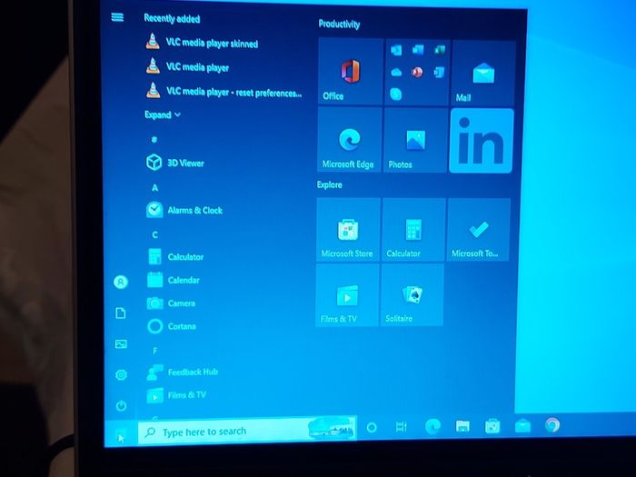Open Microsoft Store from taskbar
Viewport: 636px width, 477px height.
(492, 426)
